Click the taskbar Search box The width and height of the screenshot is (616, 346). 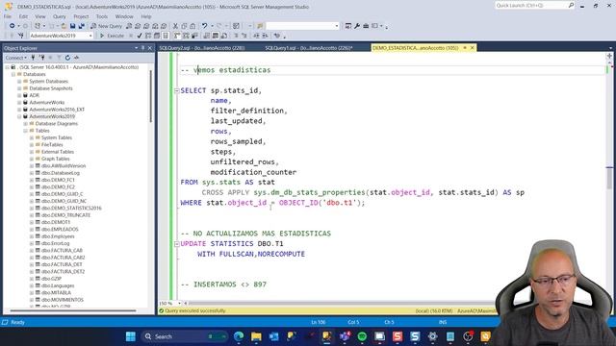185,336
